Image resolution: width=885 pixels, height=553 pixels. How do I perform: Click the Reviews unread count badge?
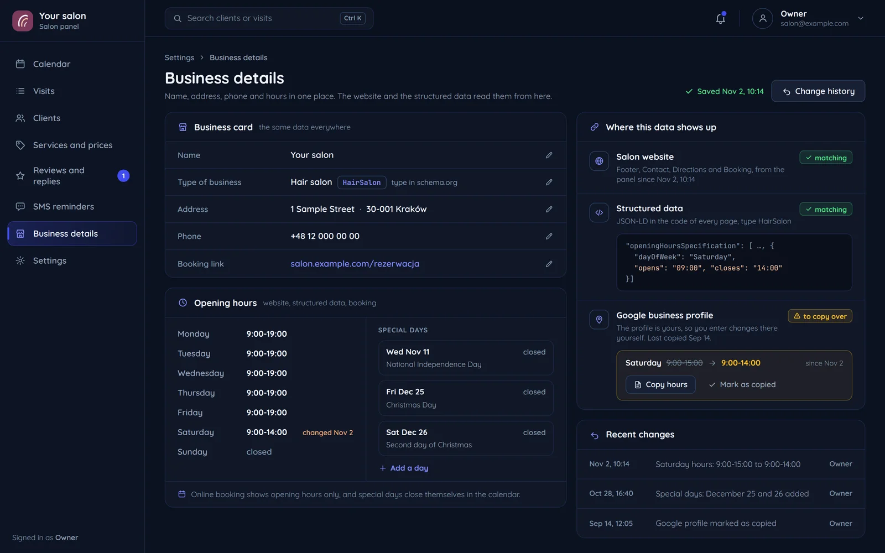[123, 176]
